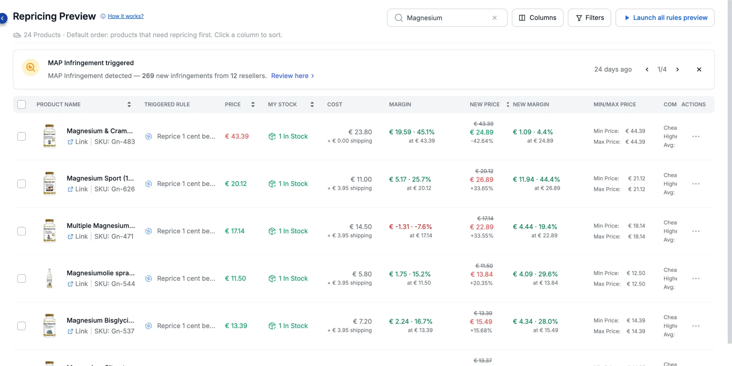Click stock box icon in Gn-471 row
732x366 pixels.
pyautogui.click(x=272, y=231)
